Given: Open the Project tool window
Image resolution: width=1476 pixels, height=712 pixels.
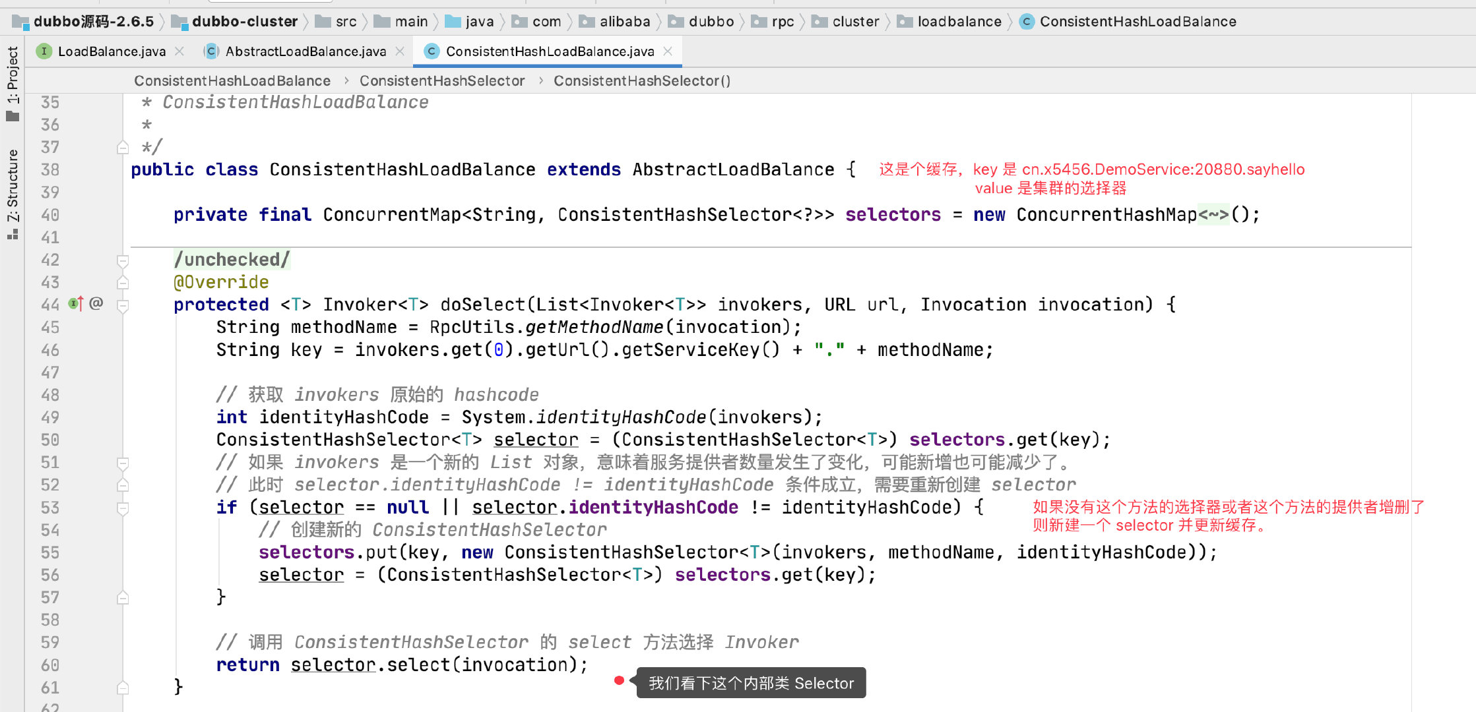Looking at the screenshot, I should tap(13, 84).
